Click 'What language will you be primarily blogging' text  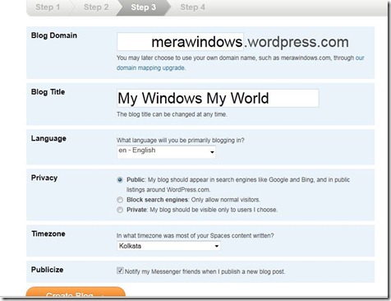click(x=180, y=141)
